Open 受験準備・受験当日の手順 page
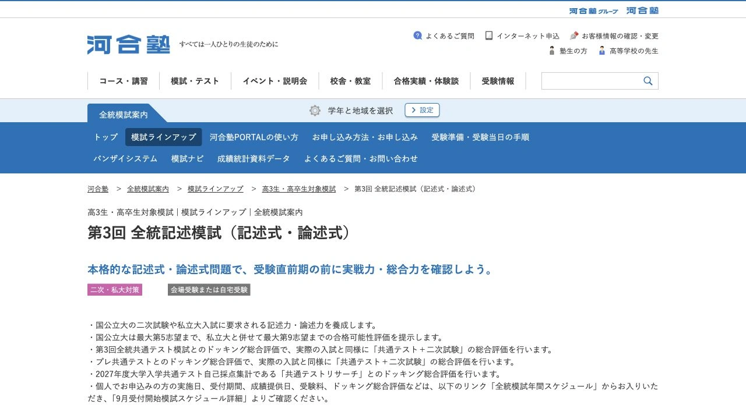The image size is (746, 419). point(480,137)
